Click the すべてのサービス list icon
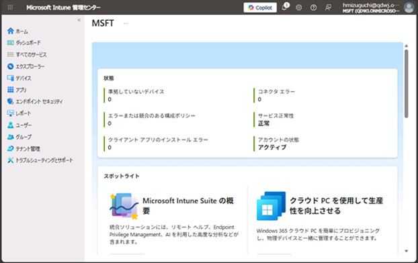 [x=10, y=54]
